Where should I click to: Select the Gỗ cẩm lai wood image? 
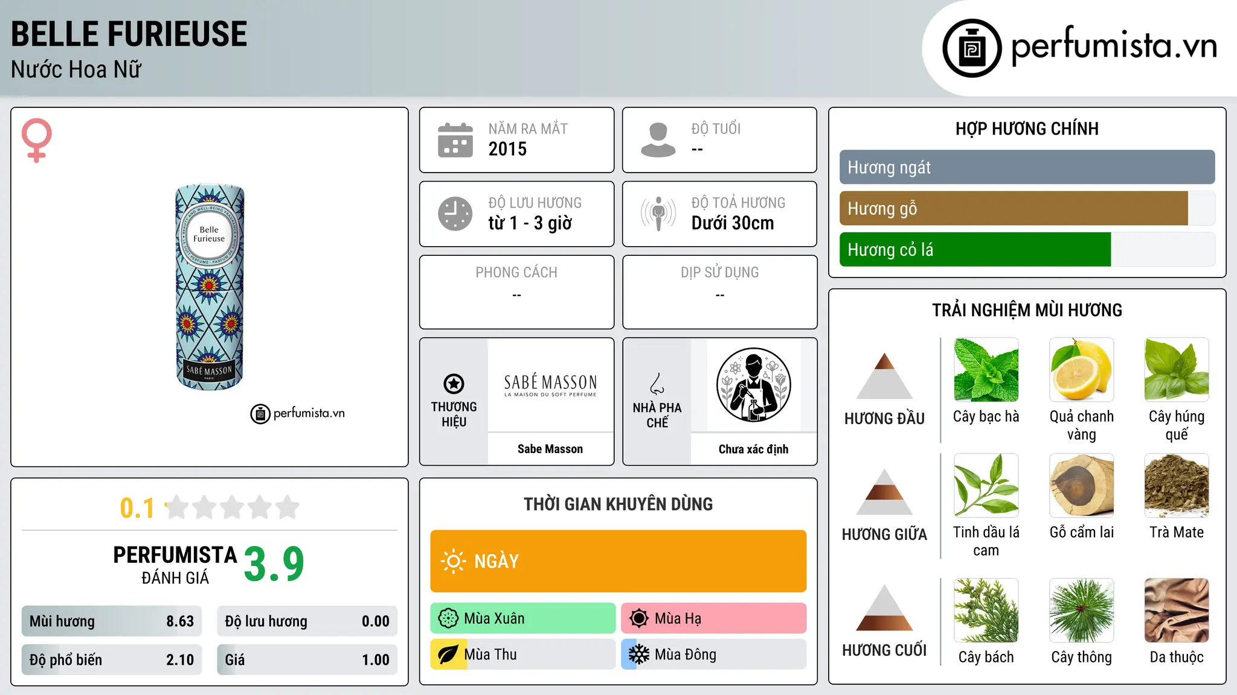tap(1081, 486)
